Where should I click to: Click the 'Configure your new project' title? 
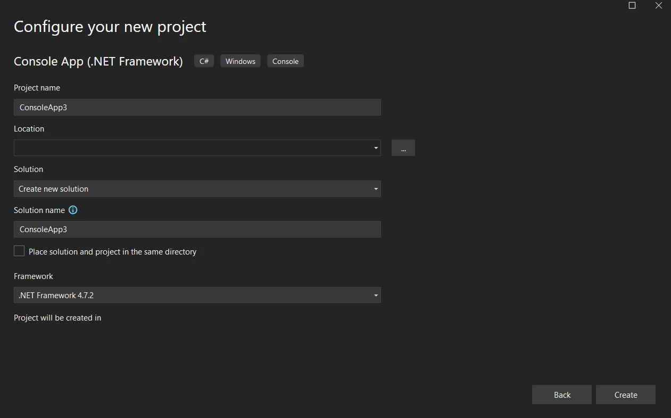click(110, 27)
